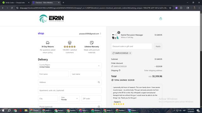The width and height of the screenshot is (202, 113).
Task: Open the shopping cart bag icon
Action: pos(161,19)
